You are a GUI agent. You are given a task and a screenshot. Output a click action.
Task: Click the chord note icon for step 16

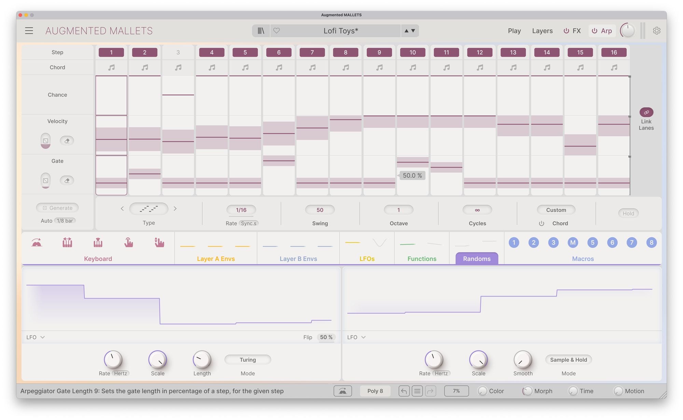click(x=614, y=68)
